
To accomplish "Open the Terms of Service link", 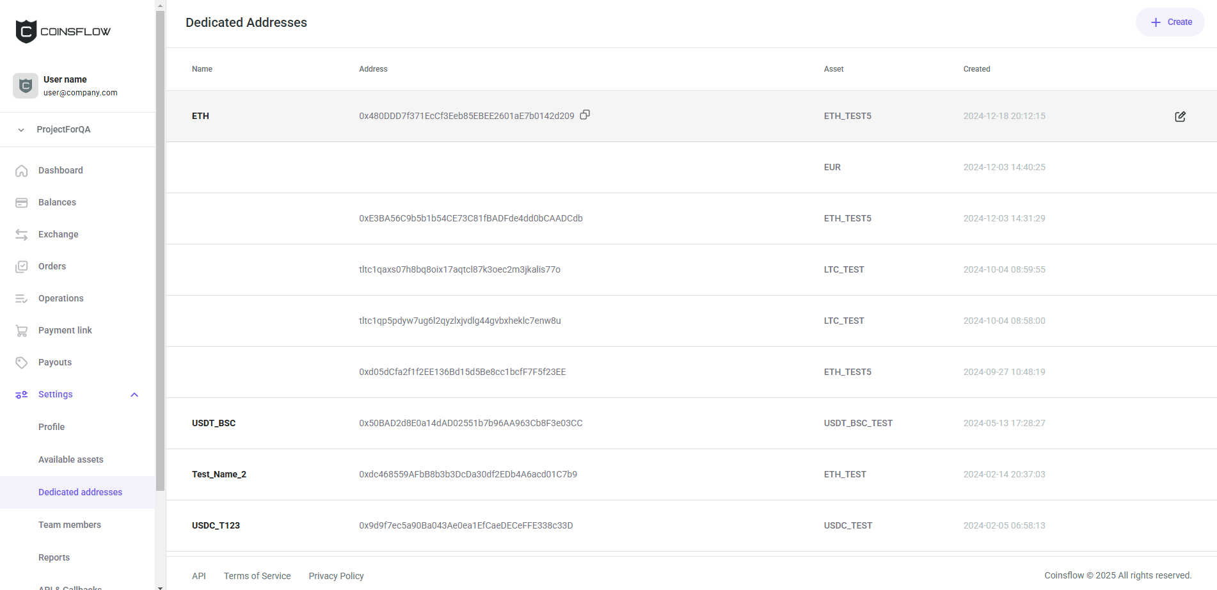I will [x=257, y=576].
